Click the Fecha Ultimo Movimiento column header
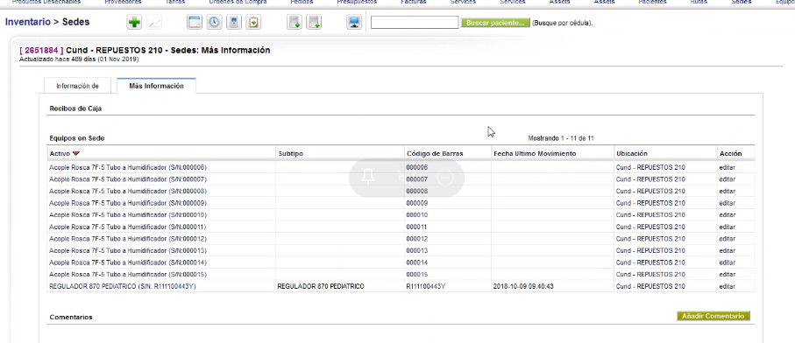 [x=535, y=153]
